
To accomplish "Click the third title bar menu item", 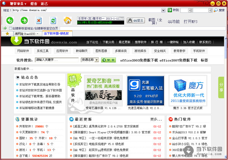I will pos(44,4).
